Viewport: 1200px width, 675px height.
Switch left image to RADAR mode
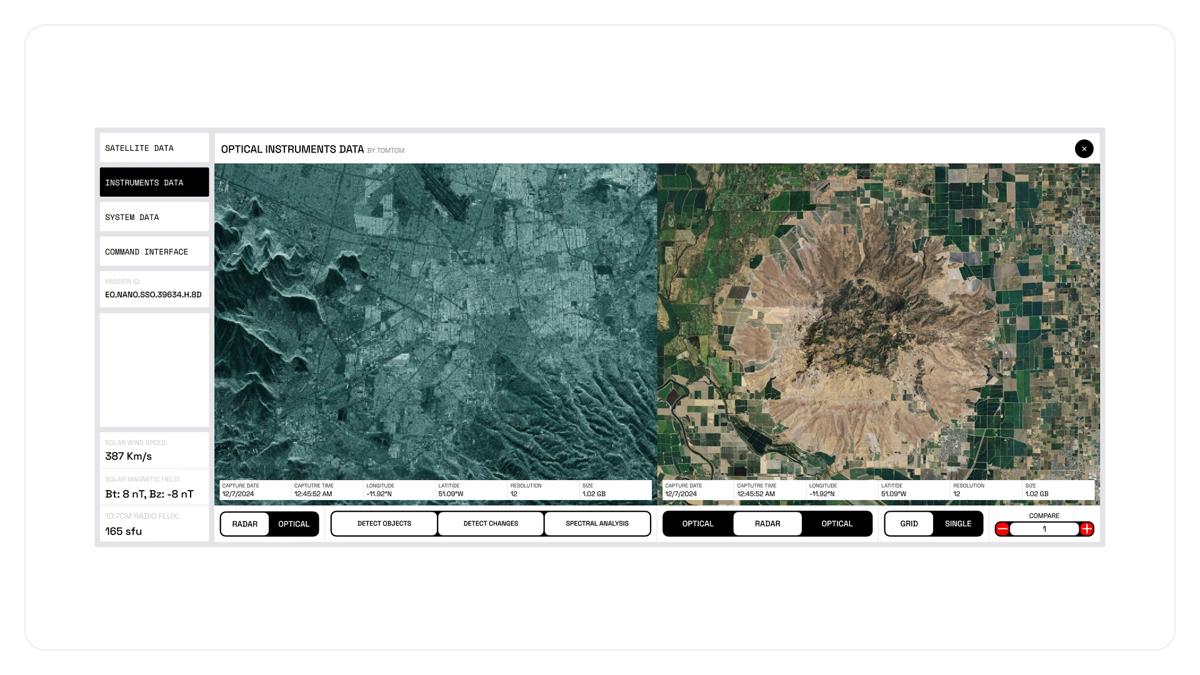[x=244, y=524]
